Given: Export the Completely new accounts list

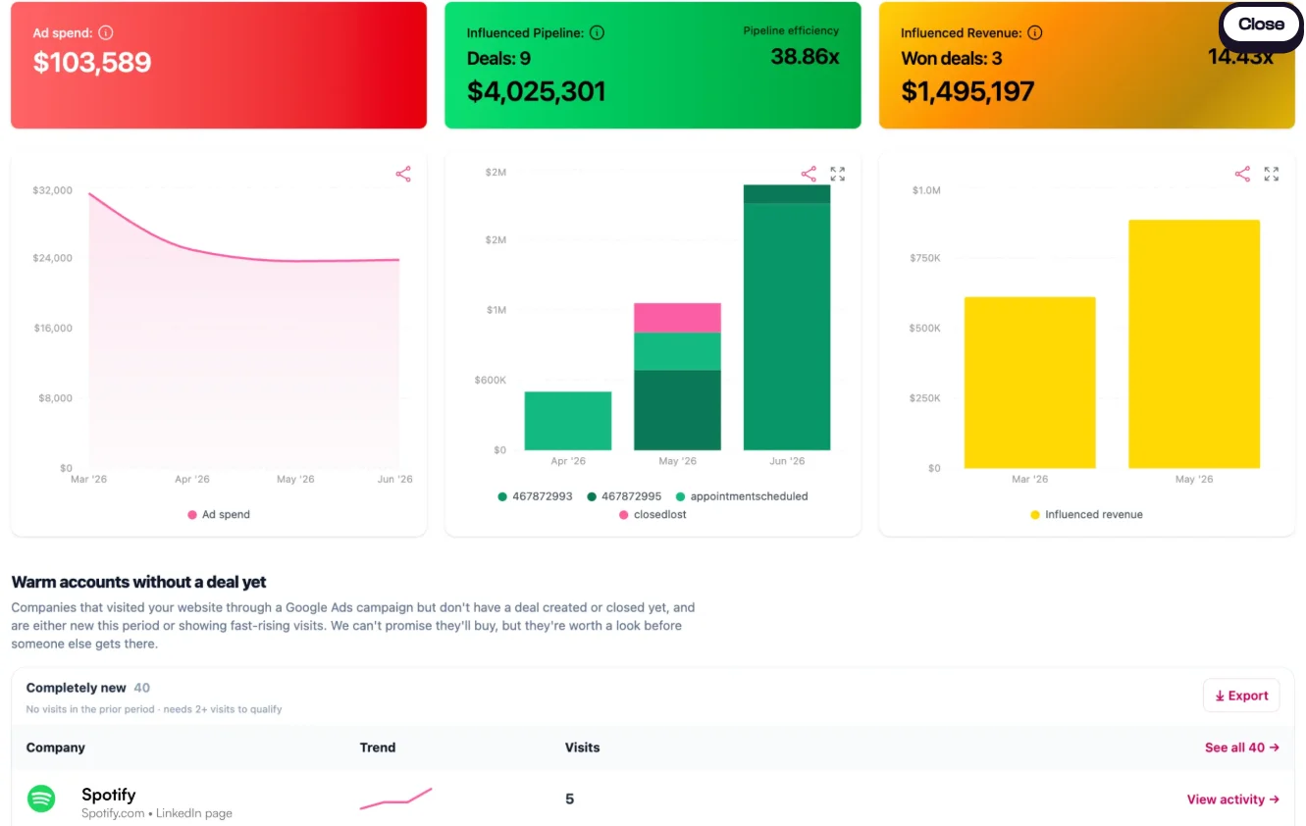Looking at the screenshot, I should tap(1241, 696).
